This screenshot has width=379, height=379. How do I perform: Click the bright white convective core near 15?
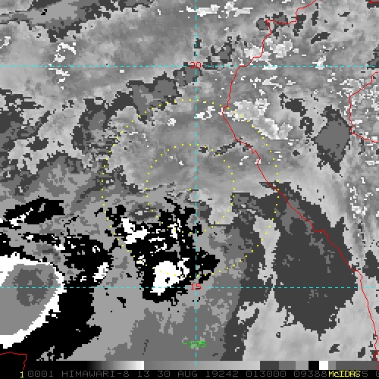tap(168, 275)
